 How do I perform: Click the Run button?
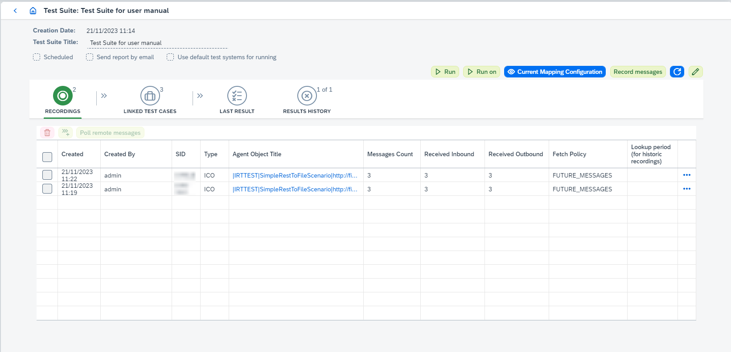(x=445, y=72)
